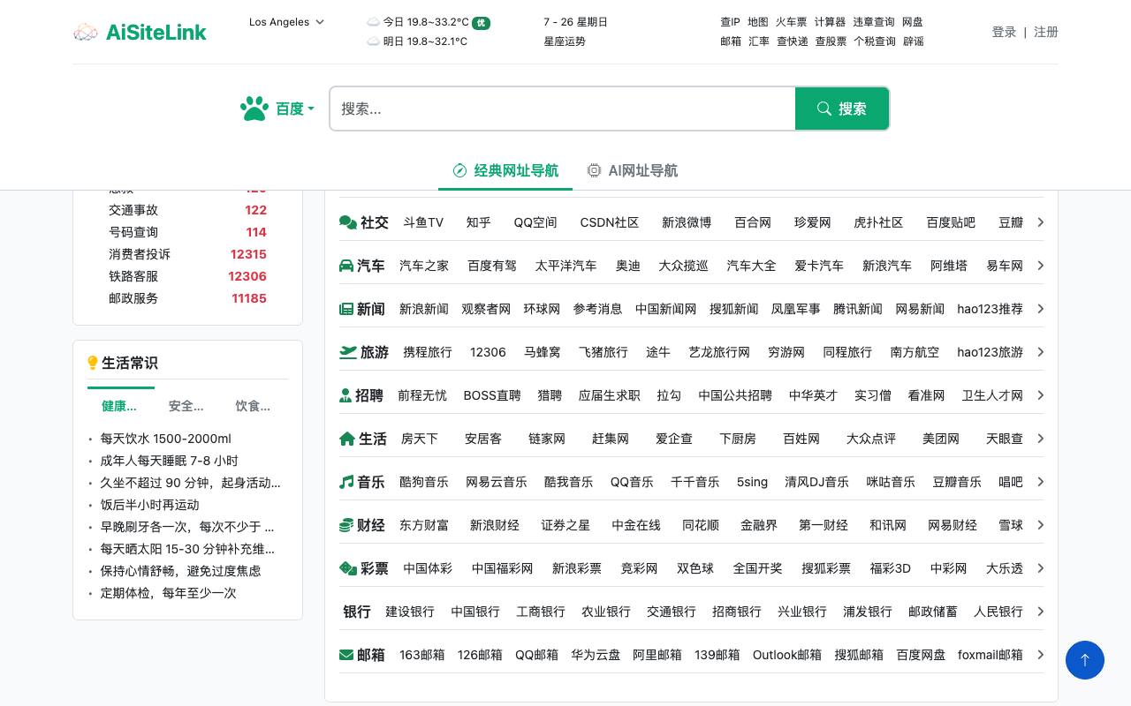1131x706 pixels.
Task: Switch to AI网址导航 tab
Action: click(x=633, y=170)
